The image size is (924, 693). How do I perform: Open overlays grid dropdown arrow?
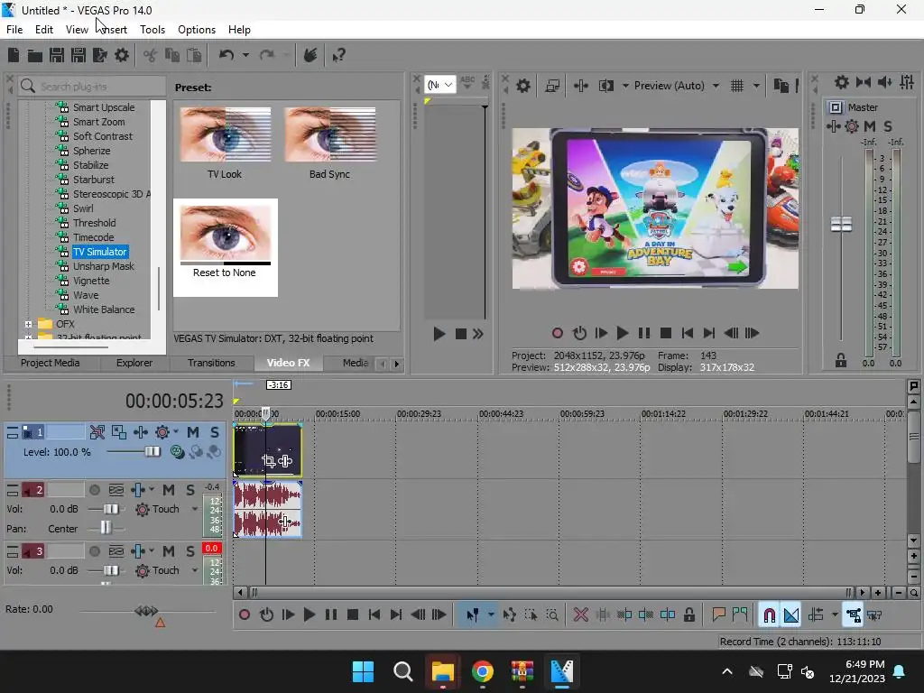[756, 86]
